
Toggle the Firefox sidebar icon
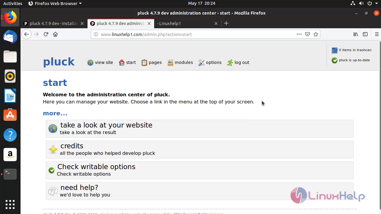tap(365, 34)
